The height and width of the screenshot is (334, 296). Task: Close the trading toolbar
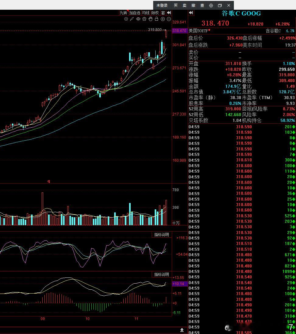point(229,5)
